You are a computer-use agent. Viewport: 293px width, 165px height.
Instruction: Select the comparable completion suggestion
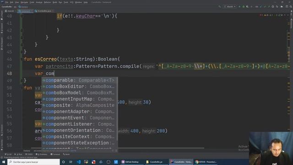[x=79, y=80]
